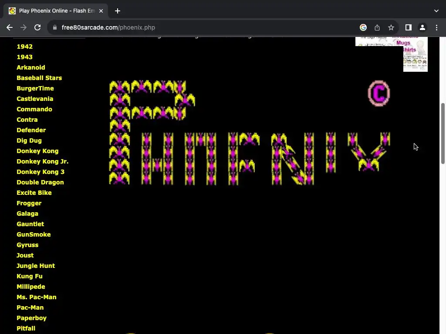Open the Paperboy link

(x=31, y=318)
